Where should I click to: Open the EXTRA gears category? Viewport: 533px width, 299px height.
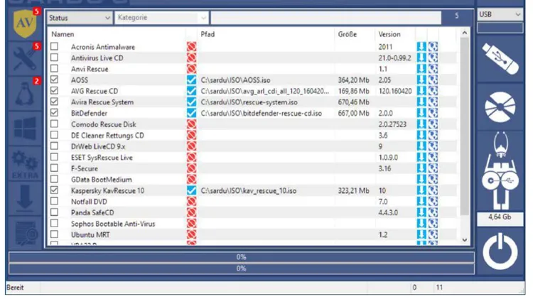coord(25,165)
